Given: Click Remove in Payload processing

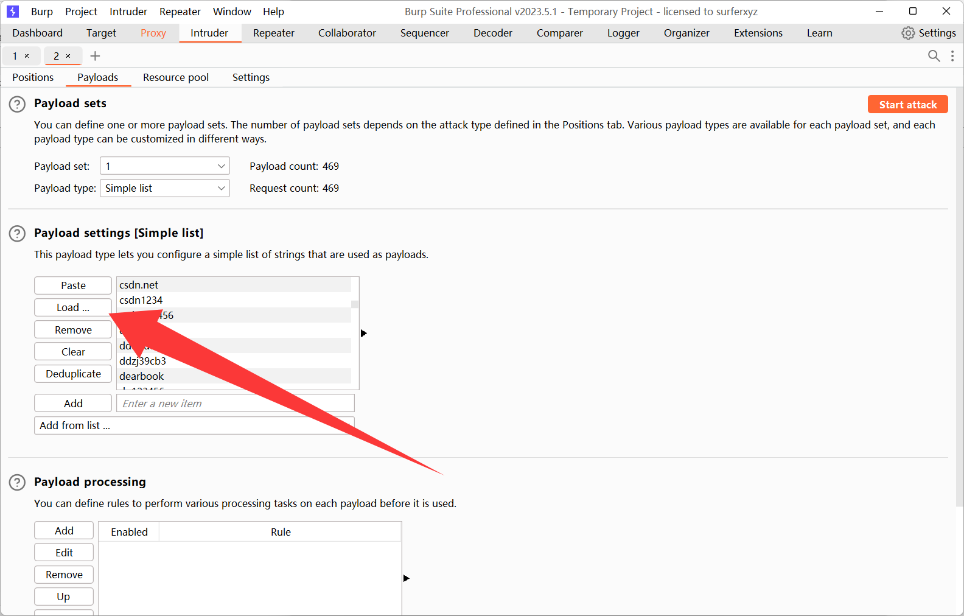Looking at the screenshot, I should (x=64, y=575).
